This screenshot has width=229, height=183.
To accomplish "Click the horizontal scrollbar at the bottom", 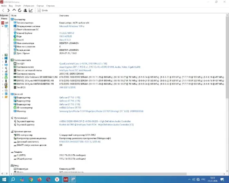I will (100, 174).
